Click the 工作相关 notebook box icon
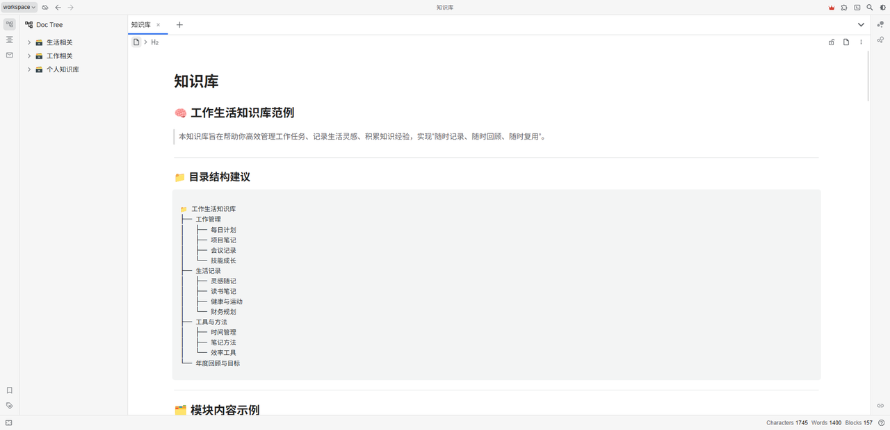 point(40,56)
